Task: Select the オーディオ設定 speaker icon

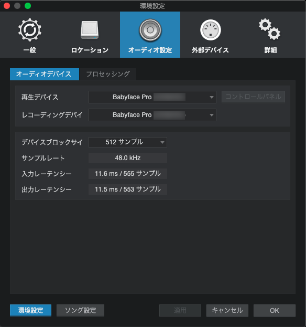Action: 150,30
